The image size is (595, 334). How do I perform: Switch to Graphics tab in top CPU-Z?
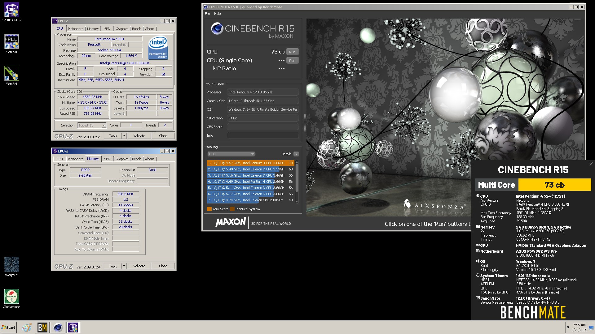pyautogui.click(x=122, y=29)
